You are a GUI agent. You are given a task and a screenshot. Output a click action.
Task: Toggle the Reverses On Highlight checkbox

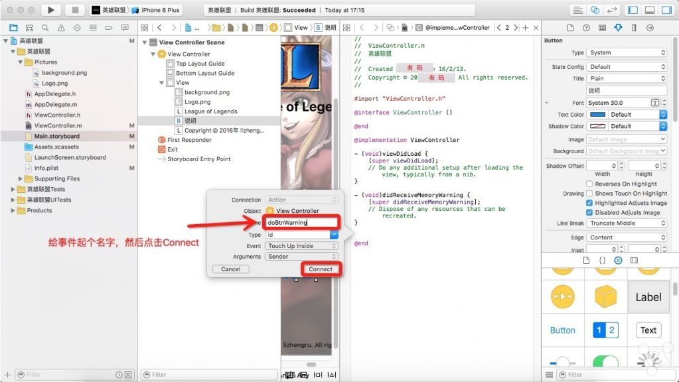[589, 184]
